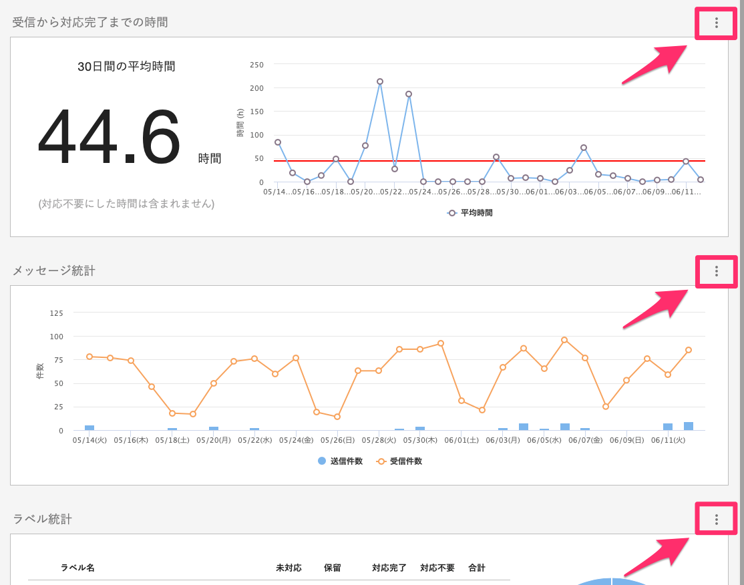Toggle the 送信件数 legend series
Screen dimensions: 744x585
[341, 461]
